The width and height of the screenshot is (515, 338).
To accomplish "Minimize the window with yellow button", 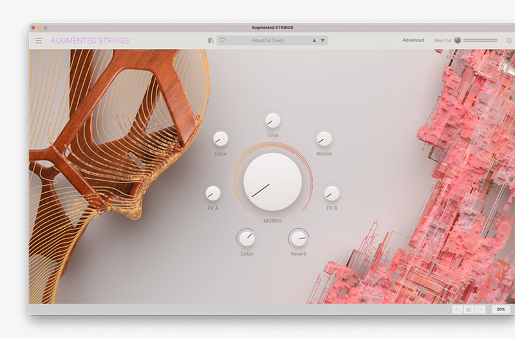I will point(39,28).
